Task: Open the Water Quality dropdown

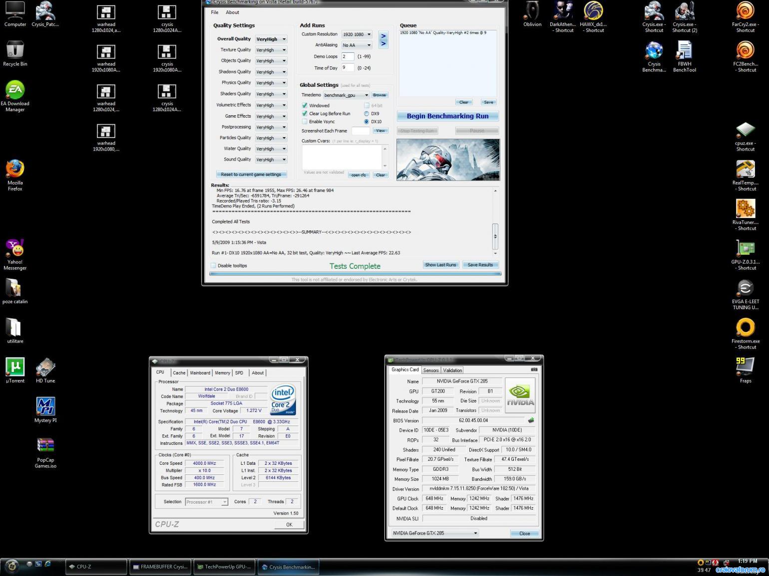Action: (x=271, y=149)
